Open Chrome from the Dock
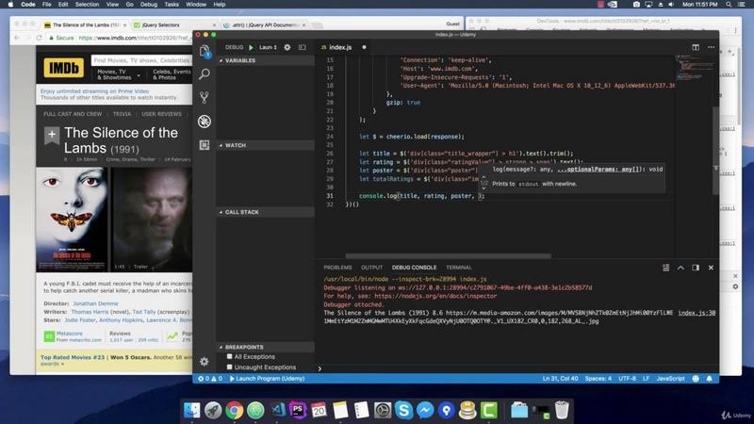Screen dimensions: 754x424 pos(234,410)
